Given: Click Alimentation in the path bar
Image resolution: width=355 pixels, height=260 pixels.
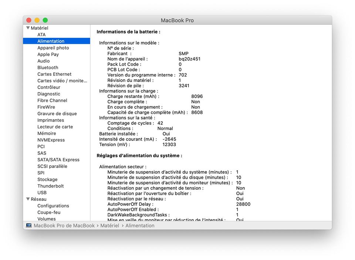Looking at the screenshot, I should coord(140,226).
